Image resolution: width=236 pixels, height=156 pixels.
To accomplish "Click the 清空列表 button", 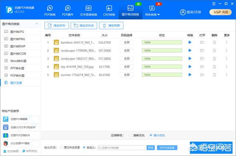I will [x=111, y=25].
